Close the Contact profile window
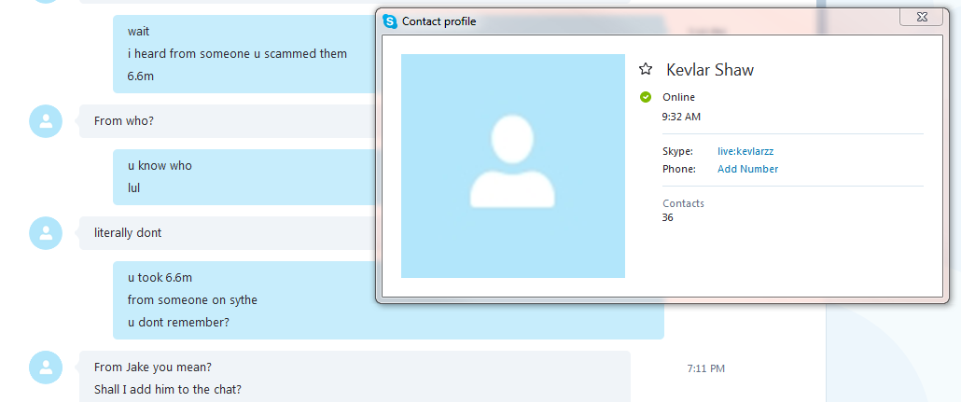Viewport: 961px width, 402px height. (921, 17)
